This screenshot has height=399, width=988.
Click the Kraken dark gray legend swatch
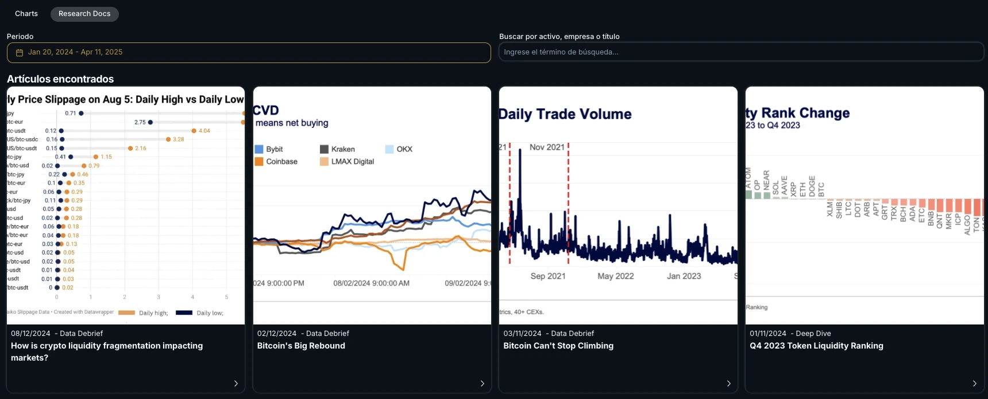[x=324, y=149]
